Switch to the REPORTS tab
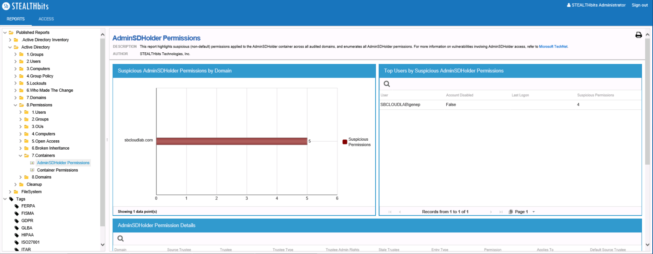The width and height of the screenshot is (653, 254). coord(15,19)
